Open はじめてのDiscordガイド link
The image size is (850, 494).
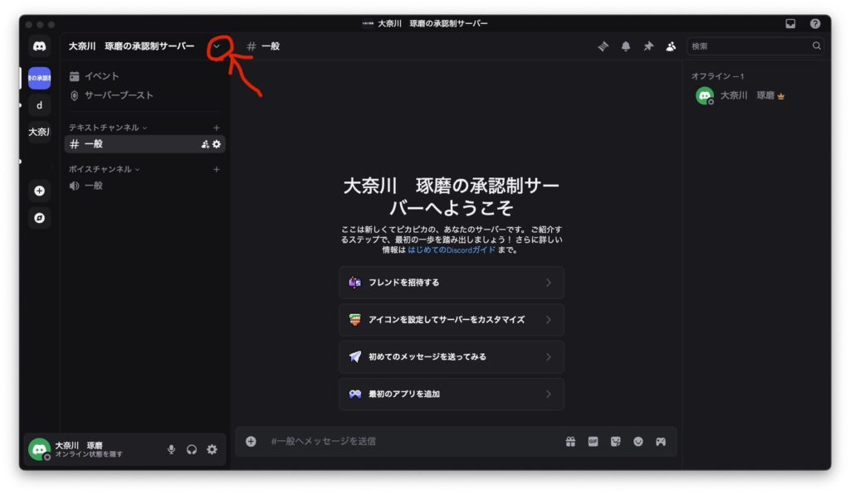click(x=451, y=250)
